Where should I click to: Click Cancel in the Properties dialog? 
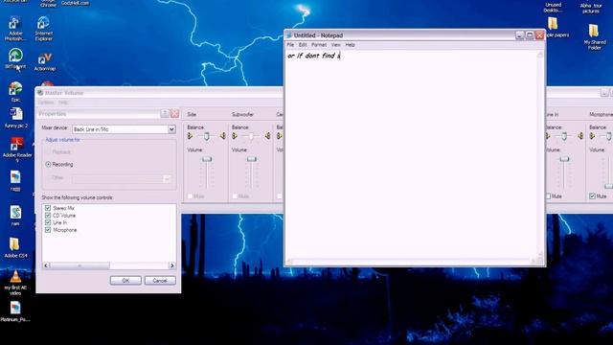(x=160, y=281)
